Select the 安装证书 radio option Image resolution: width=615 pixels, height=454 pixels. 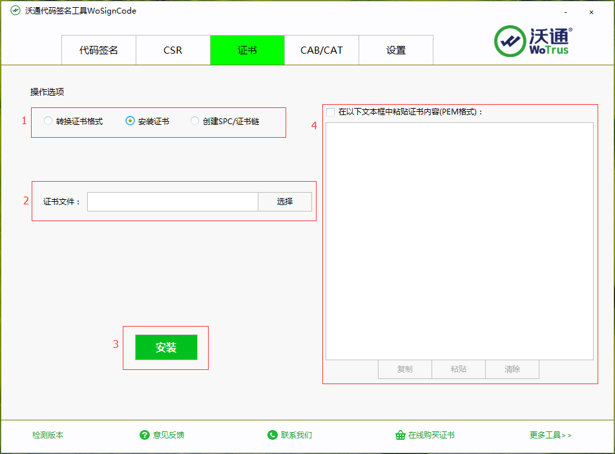point(130,121)
